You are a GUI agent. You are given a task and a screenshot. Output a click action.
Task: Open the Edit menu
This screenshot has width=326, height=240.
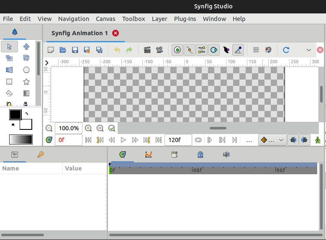tap(25, 19)
